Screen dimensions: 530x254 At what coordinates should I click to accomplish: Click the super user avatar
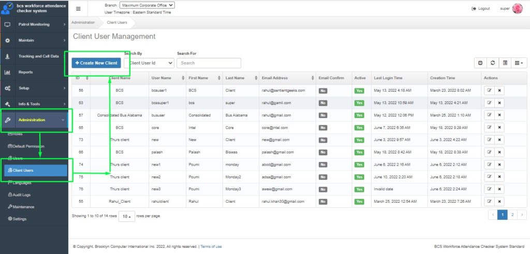coord(517,8)
